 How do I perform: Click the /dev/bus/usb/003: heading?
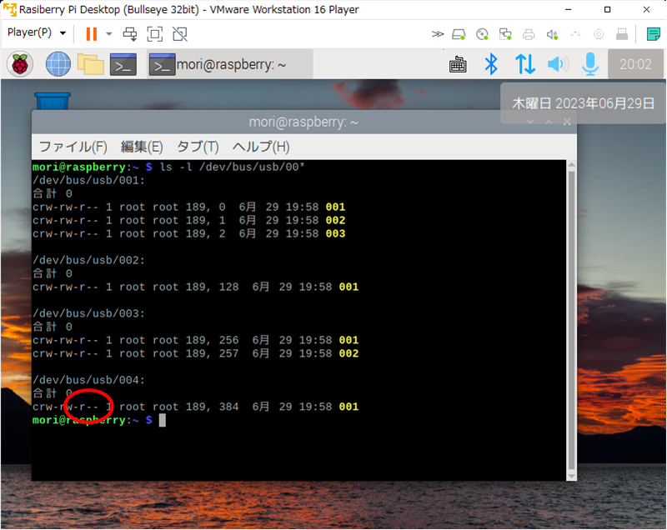point(89,313)
